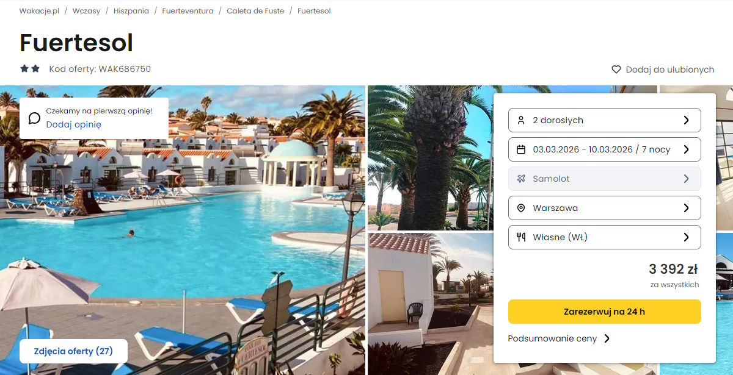
Task: Click the person icon next to 2 dorosłych
Action: [x=521, y=120]
